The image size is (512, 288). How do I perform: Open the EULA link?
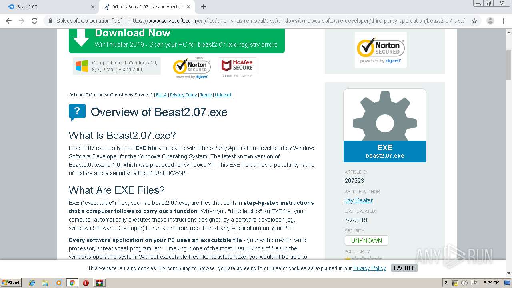pyautogui.click(x=162, y=95)
